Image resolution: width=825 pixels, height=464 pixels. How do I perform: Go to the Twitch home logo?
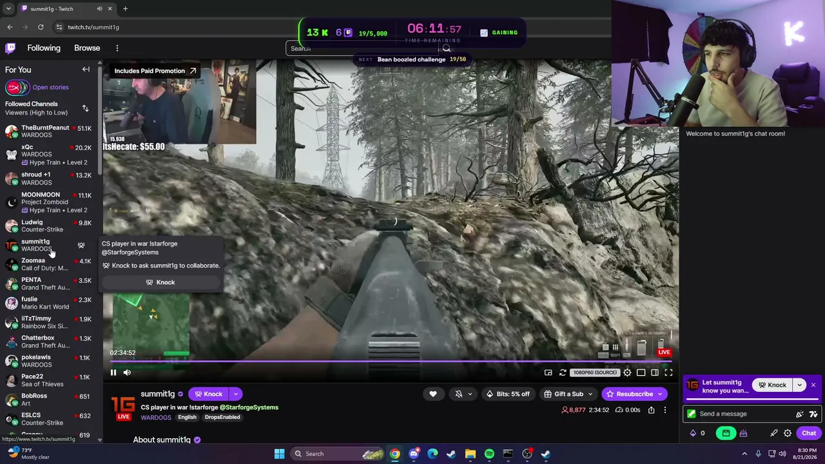[x=10, y=48]
